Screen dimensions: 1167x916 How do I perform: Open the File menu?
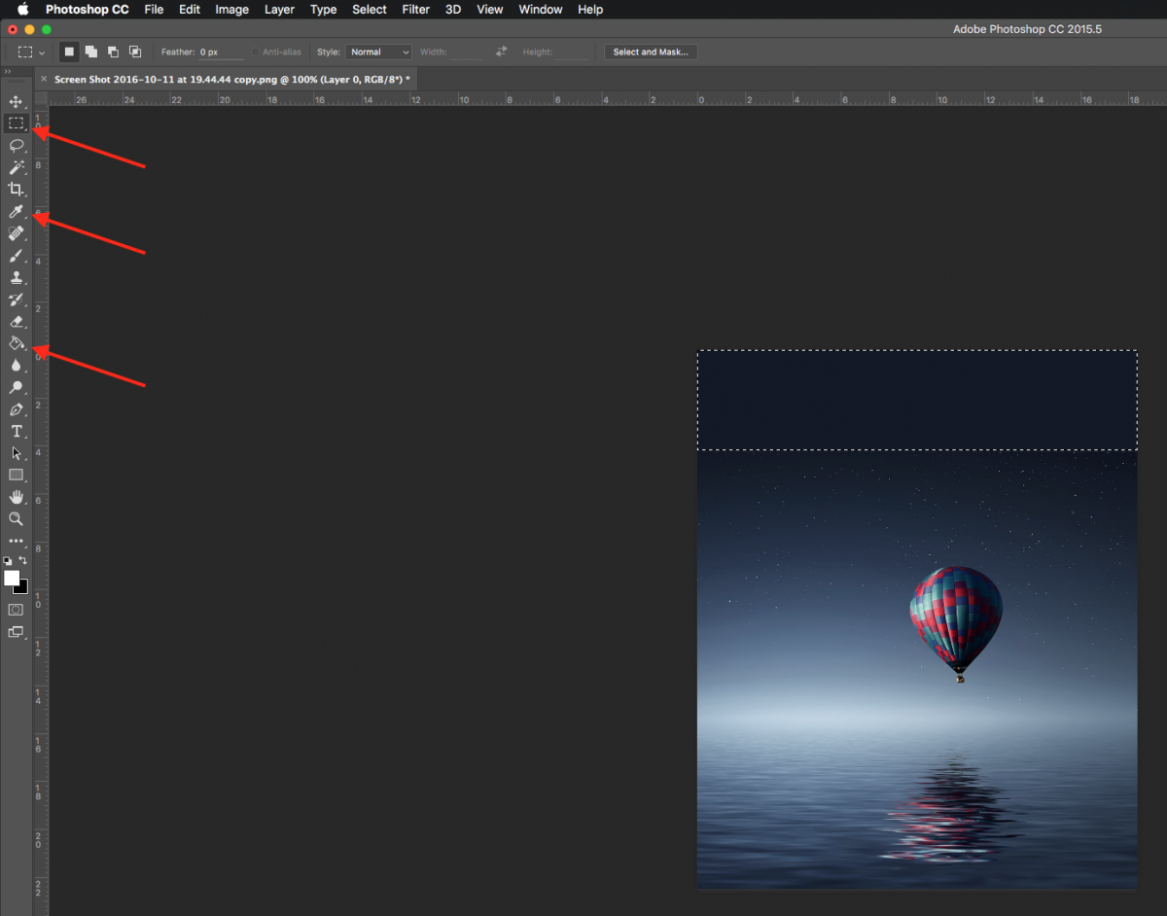(154, 9)
